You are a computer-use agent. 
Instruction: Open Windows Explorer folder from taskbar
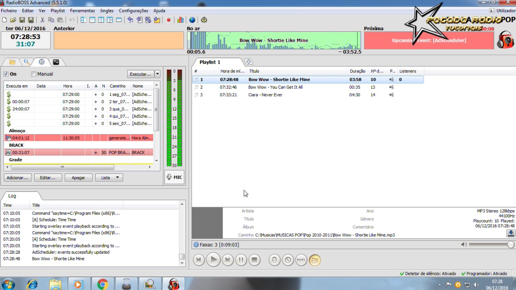tap(56, 284)
